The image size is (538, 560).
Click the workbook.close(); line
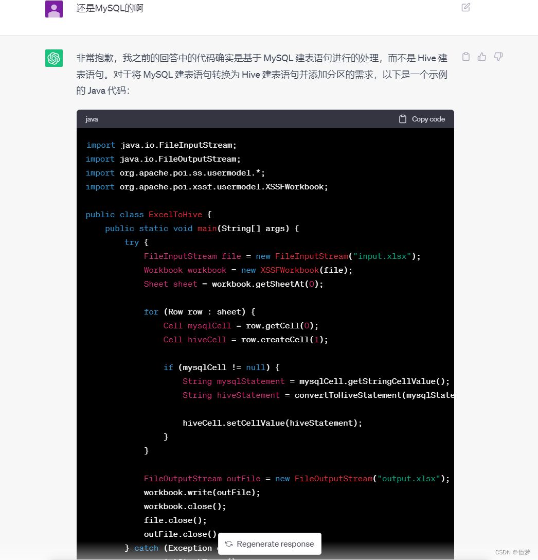185,507
